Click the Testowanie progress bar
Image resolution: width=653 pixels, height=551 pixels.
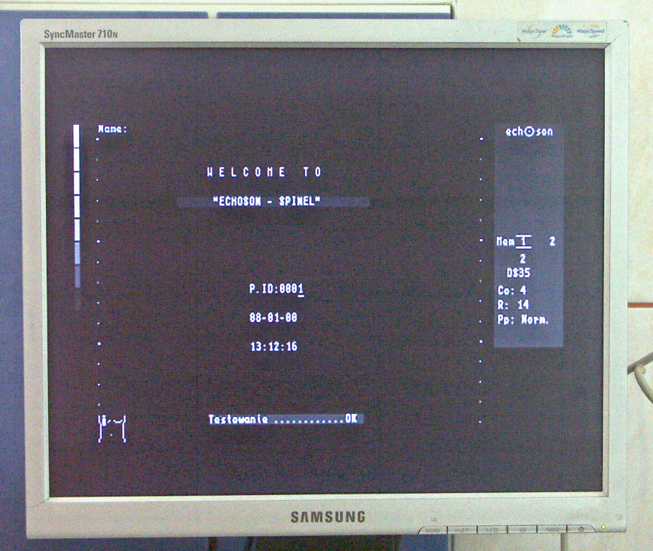coord(286,419)
